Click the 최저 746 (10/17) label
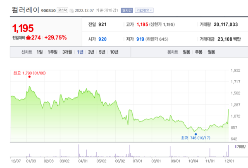 pyautogui.click(x=196, y=138)
